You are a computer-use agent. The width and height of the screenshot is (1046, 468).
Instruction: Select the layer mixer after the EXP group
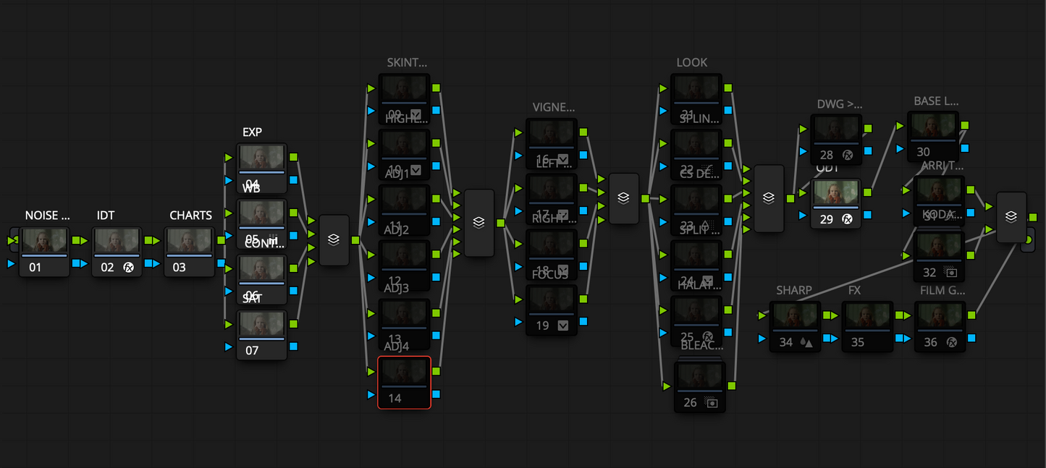pos(334,239)
